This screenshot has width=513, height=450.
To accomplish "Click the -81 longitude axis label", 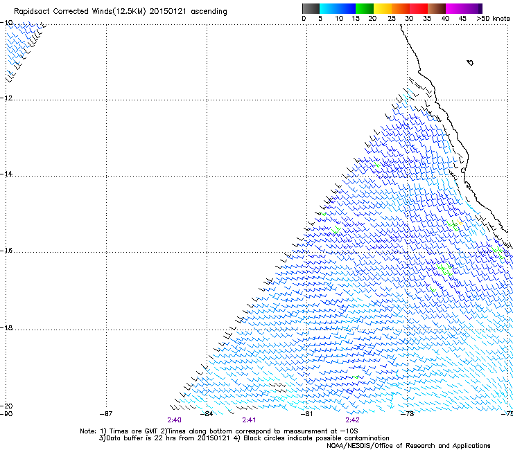I will point(307,414).
